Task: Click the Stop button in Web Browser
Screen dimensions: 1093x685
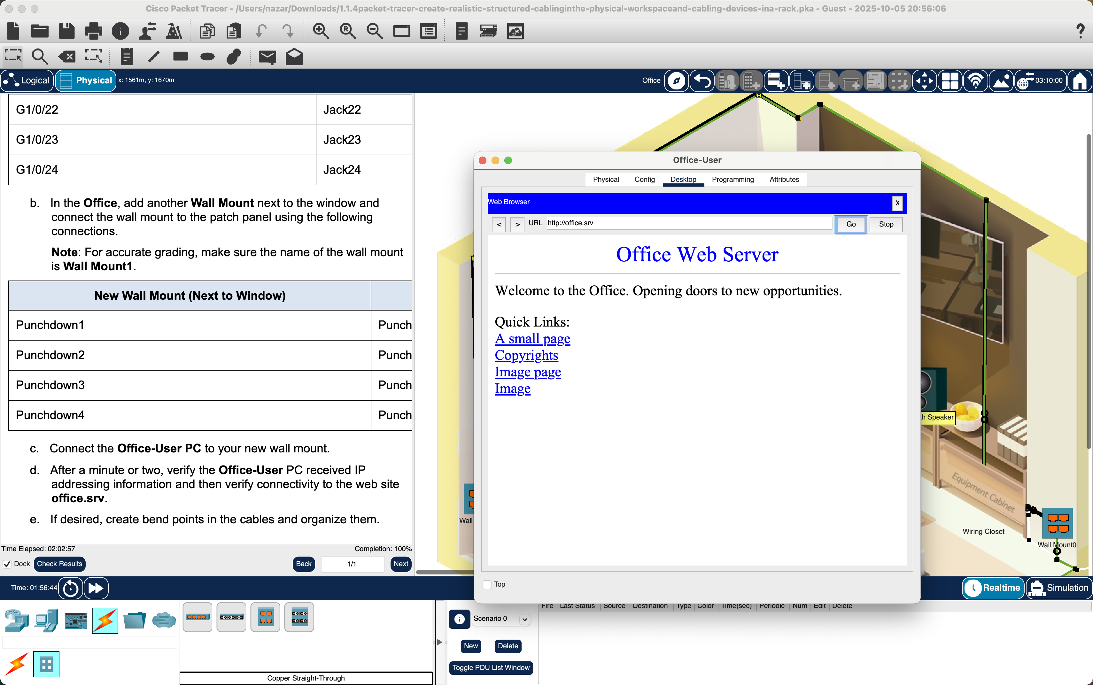Action: tap(886, 224)
